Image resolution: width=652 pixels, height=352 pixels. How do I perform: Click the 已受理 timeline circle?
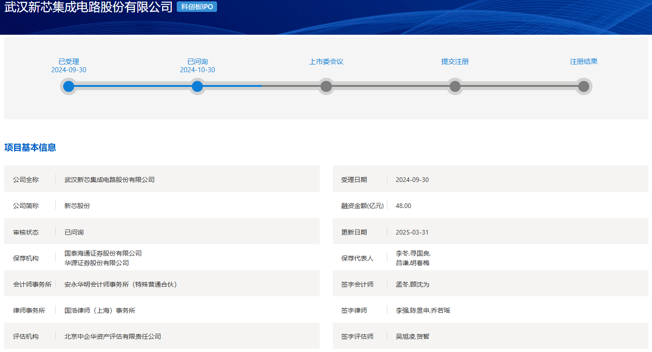tap(69, 86)
